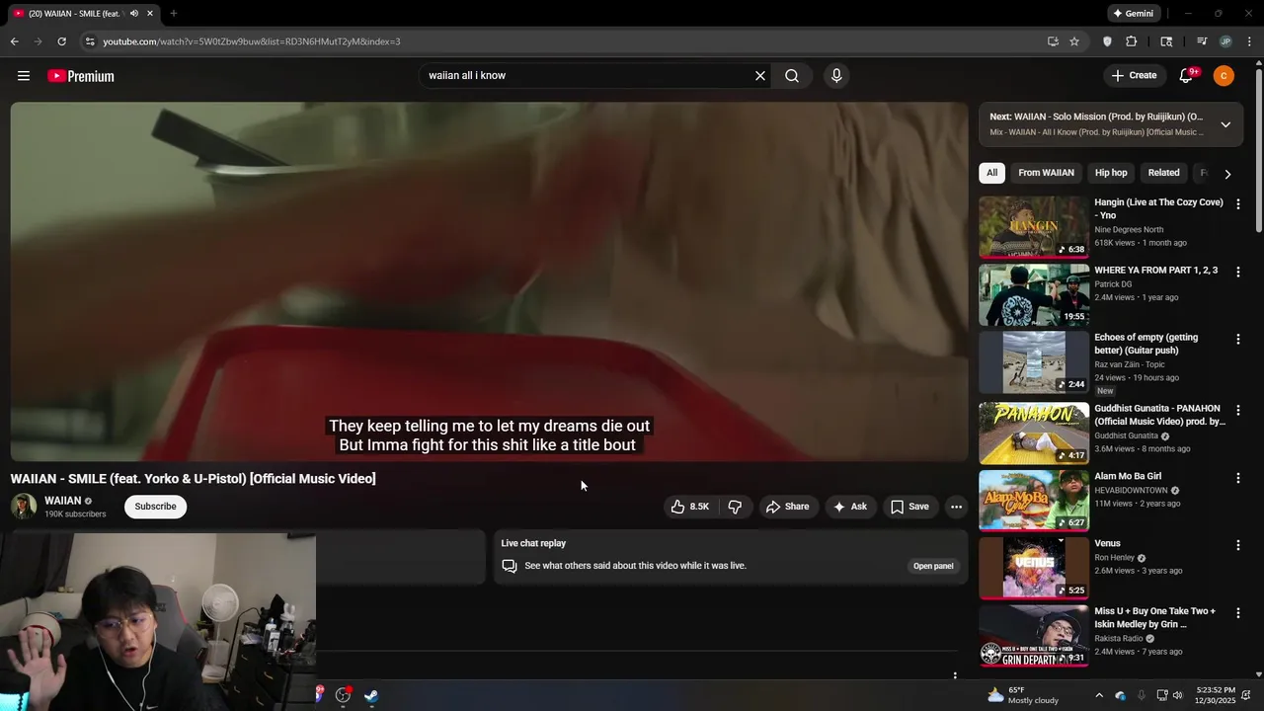Select the From WAIIAN filter chip
The height and width of the screenshot is (711, 1264).
[x=1046, y=173]
